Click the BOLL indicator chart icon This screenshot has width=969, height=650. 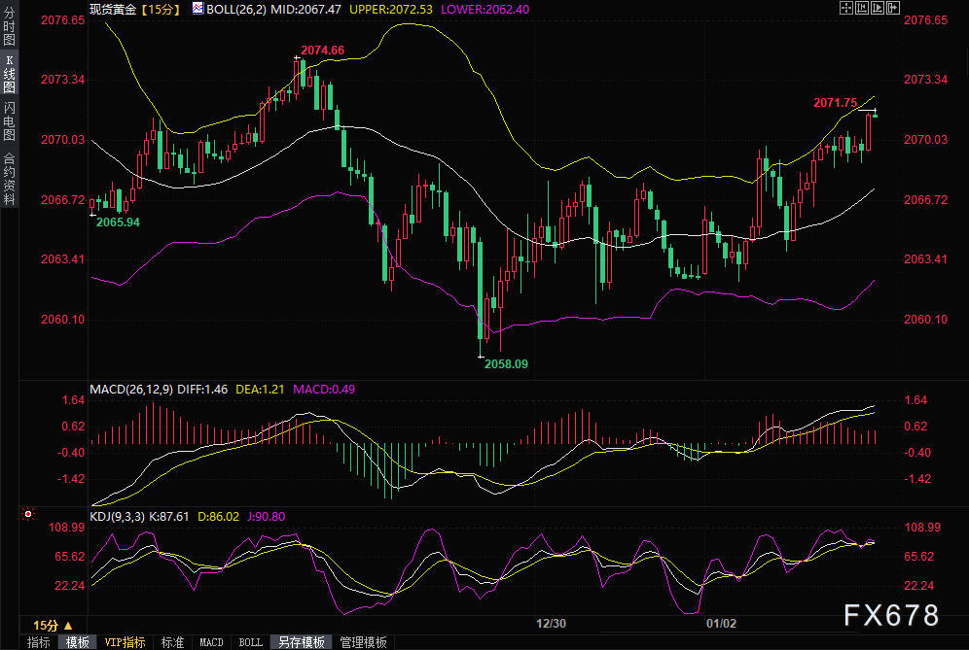click(197, 8)
